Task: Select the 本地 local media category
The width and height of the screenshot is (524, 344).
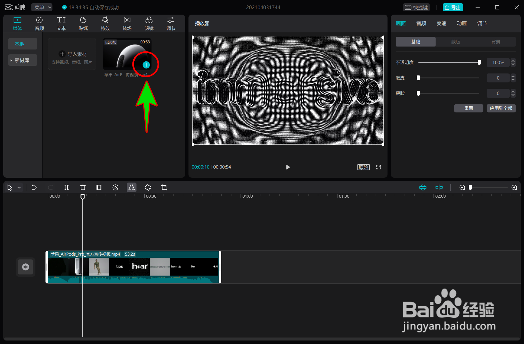Action: (x=23, y=44)
